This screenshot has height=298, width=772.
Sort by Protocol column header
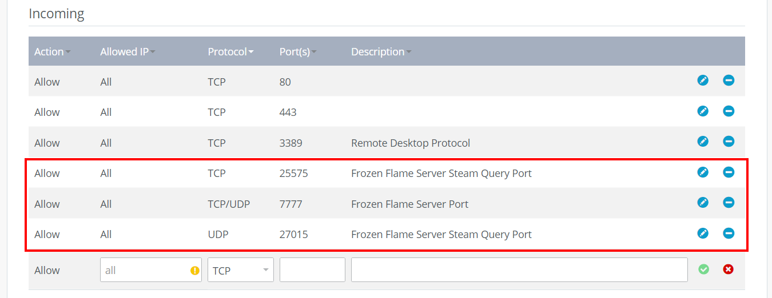(230, 51)
